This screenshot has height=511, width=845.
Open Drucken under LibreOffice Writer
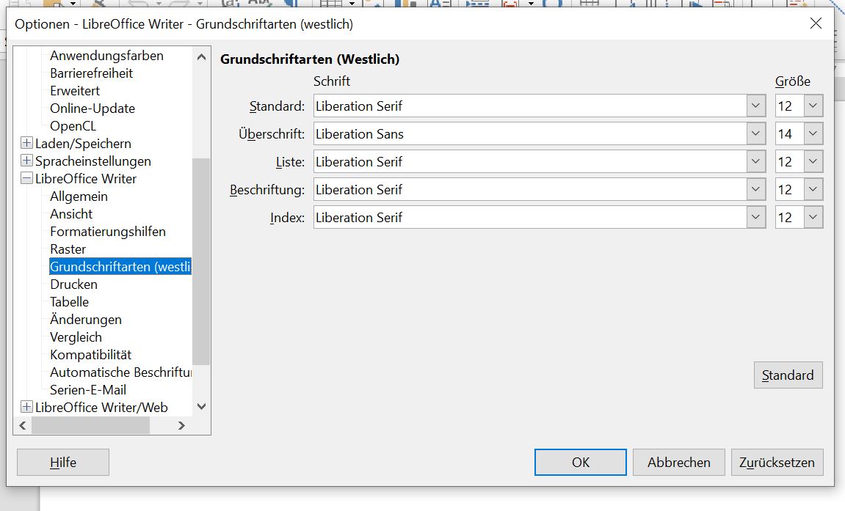[73, 284]
